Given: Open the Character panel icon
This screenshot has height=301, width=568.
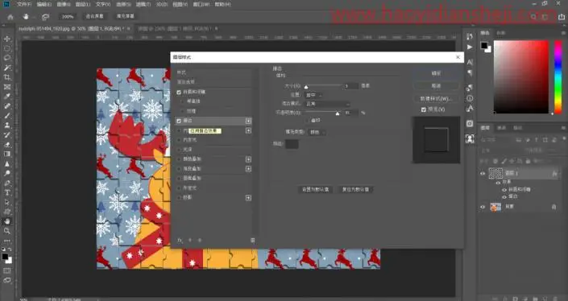Looking at the screenshot, I should click(x=470, y=62).
